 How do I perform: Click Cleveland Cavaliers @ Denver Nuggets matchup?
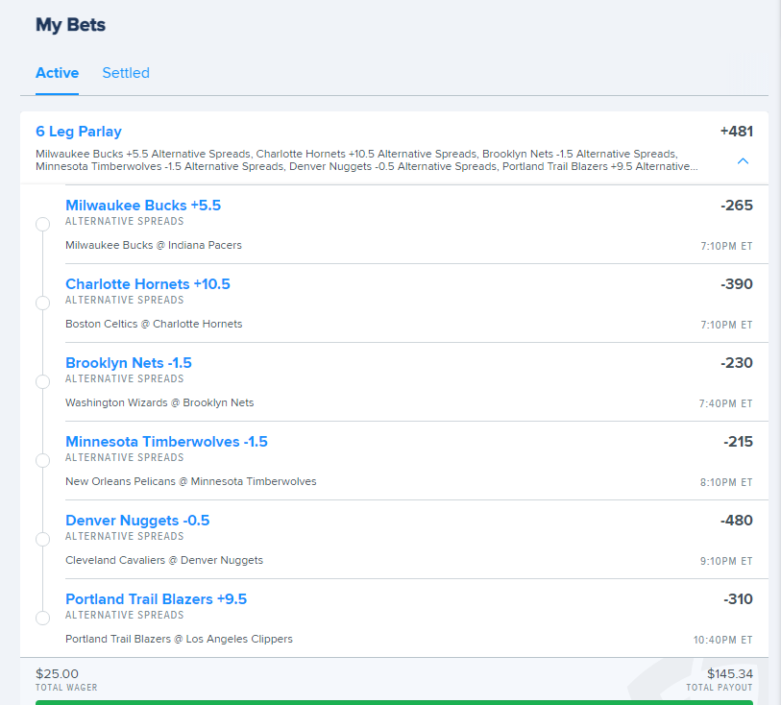(x=164, y=560)
